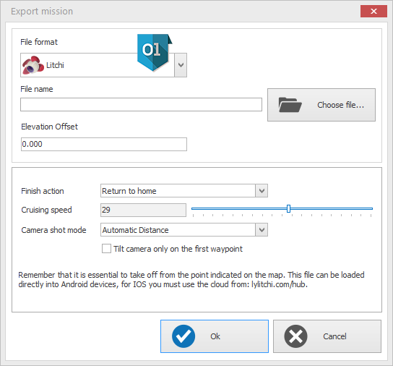Click the Choose file... button text
393x366 pixels.
340,105
